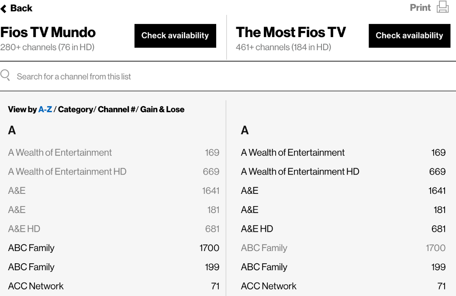Select ABC Family channel 1700 in Mundo list
Viewport: 456px width, 296px height.
(31, 248)
